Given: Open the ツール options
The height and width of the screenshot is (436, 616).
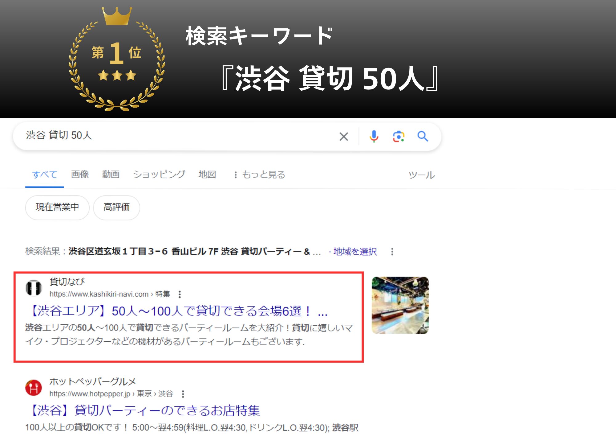Looking at the screenshot, I should (x=421, y=175).
